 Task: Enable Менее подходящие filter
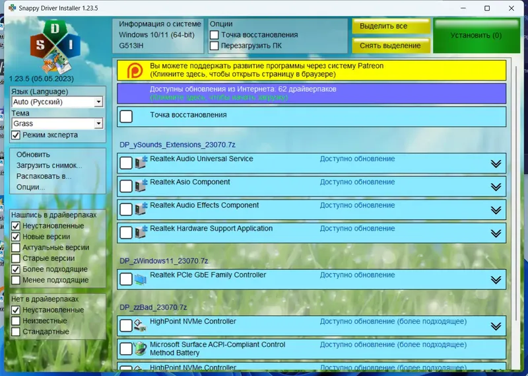click(x=15, y=280)
